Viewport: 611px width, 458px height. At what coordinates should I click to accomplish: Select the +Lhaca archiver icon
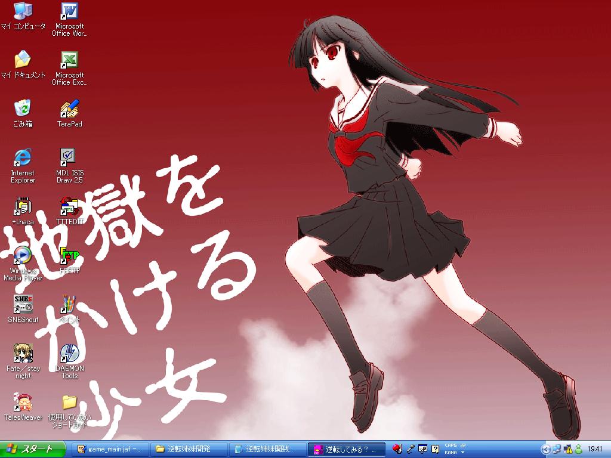click(x=23, y=212)
